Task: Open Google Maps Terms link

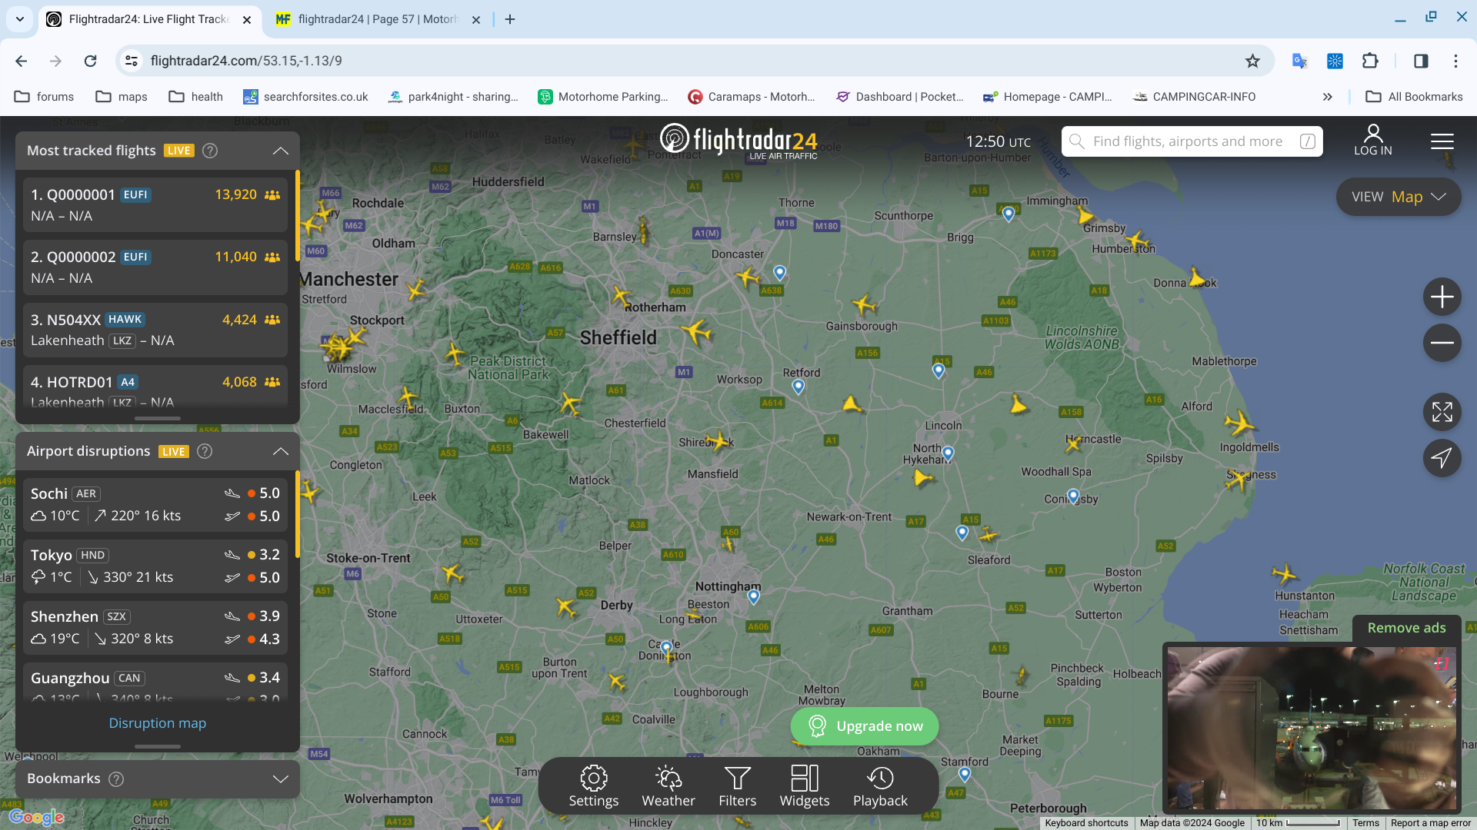Action: 1365,823
